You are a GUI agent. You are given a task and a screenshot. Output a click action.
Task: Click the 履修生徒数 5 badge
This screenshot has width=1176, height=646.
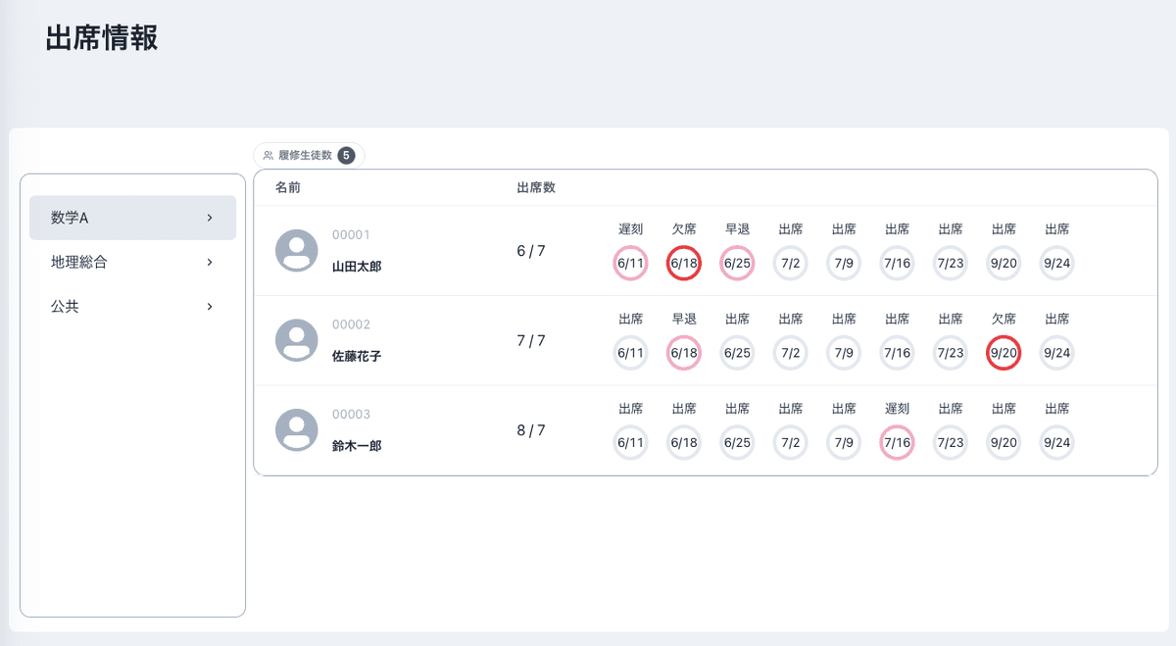click(346, 155)
